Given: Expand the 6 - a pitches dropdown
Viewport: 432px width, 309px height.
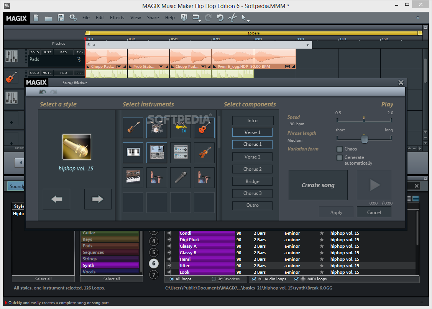Looking at the screenshot, I should pyautogui.click(x=307, y=45).
